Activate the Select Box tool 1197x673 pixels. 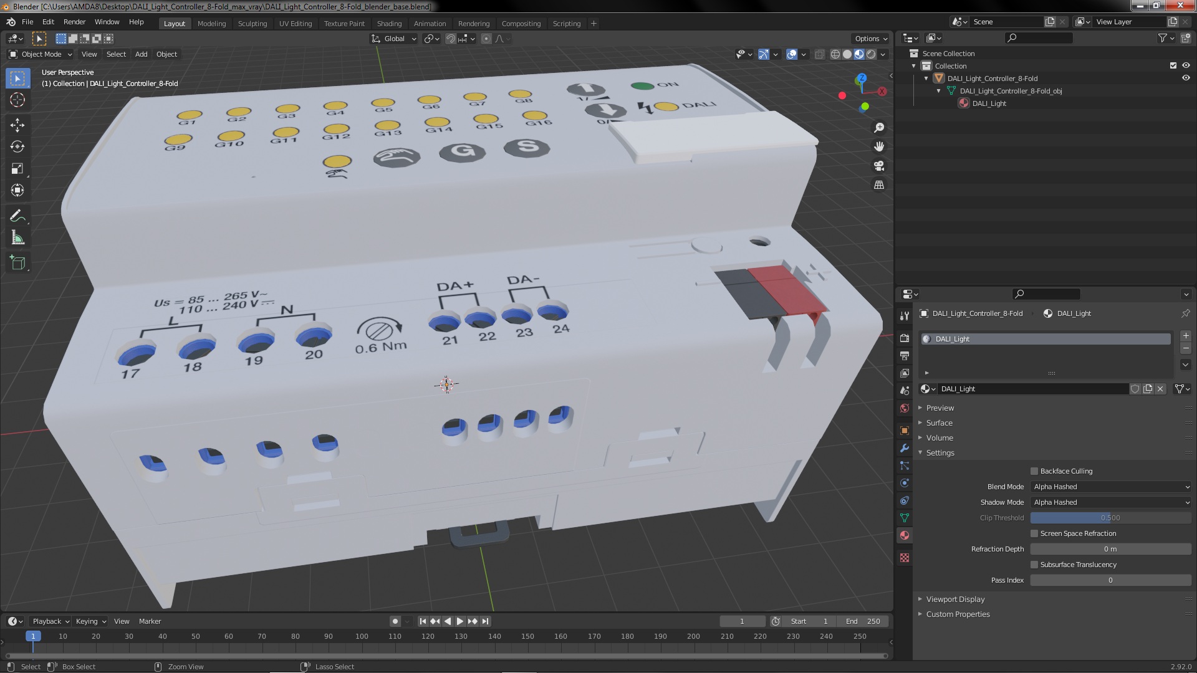(x=17, y=78)
